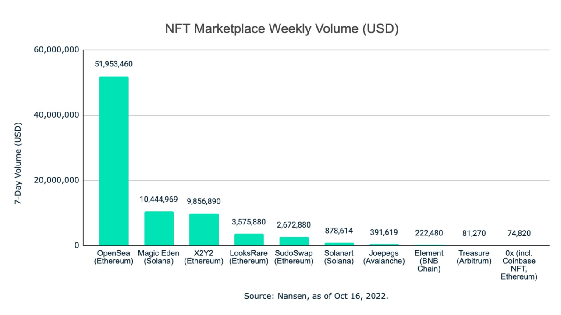Viewport: 561px width, 315px height.
Task: Click the Source: Nansen caption text
Action: (x=316, y=296)
